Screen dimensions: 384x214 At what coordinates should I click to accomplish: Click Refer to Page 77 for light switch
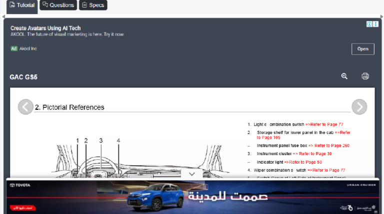(x=324, y=124)
